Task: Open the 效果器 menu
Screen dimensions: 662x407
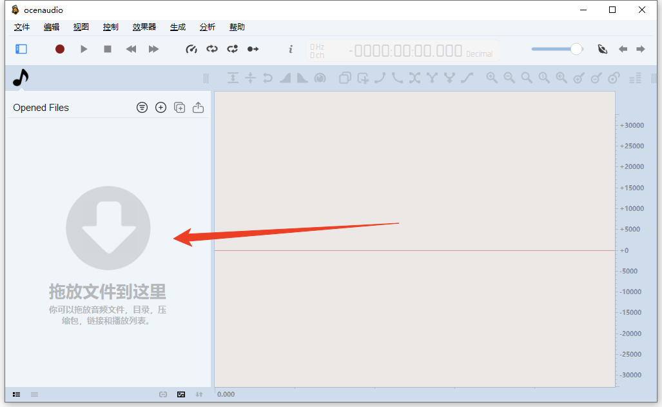Action: [144, 27]
